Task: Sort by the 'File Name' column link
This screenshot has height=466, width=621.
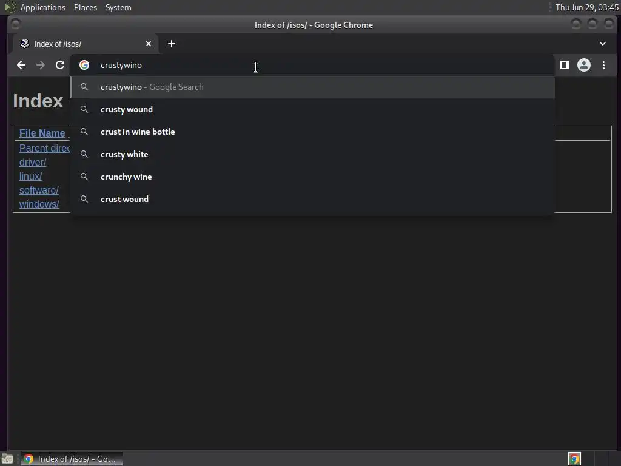Action: [x=42, y=133]
